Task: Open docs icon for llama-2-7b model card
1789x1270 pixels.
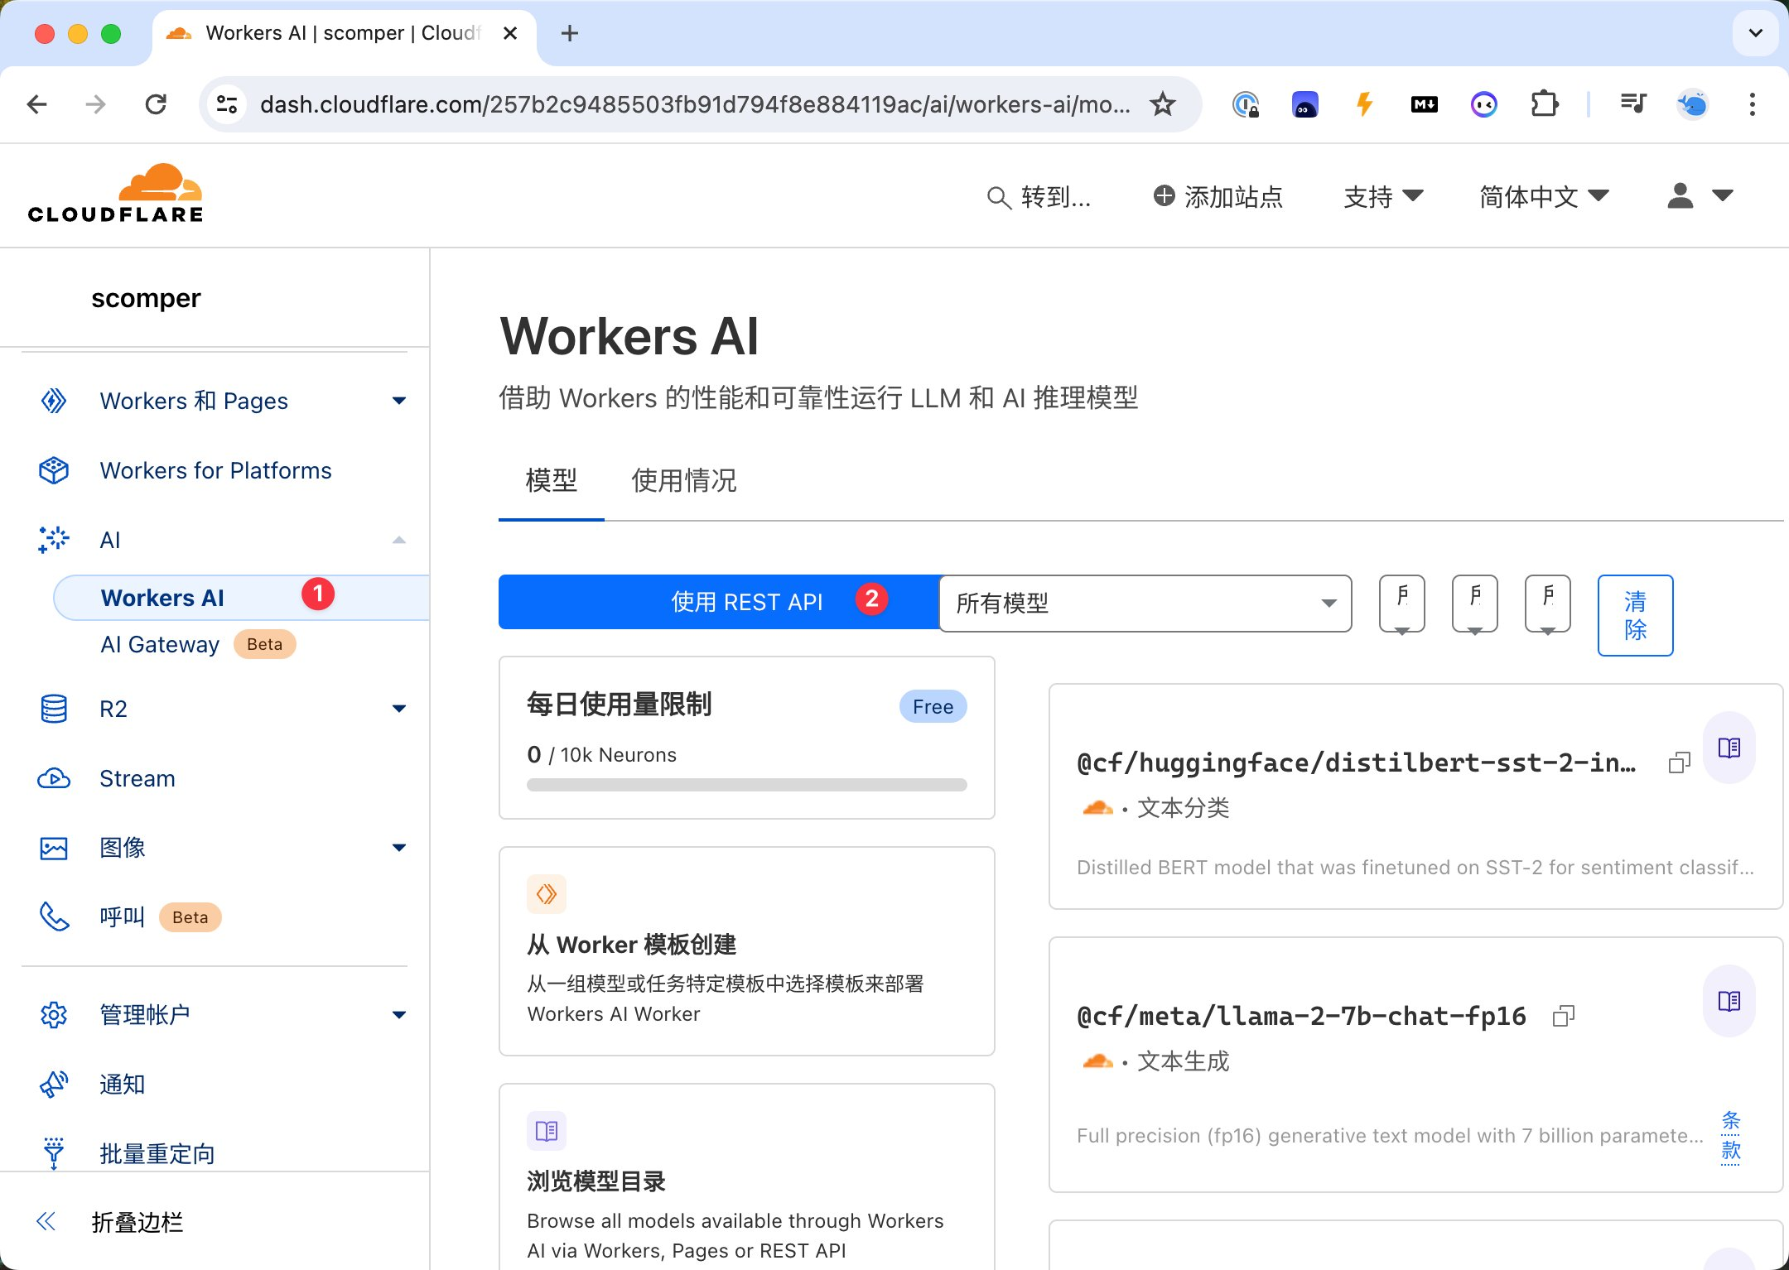Action: pyautogui.click(x=1729, y=1002)
